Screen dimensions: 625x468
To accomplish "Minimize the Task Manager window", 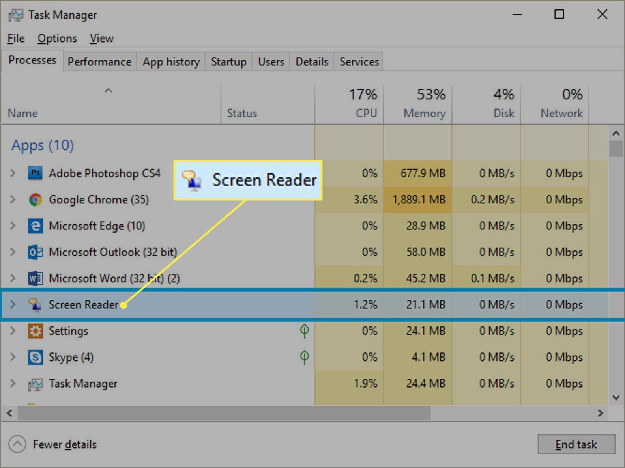I will click(x=517, y=15).
